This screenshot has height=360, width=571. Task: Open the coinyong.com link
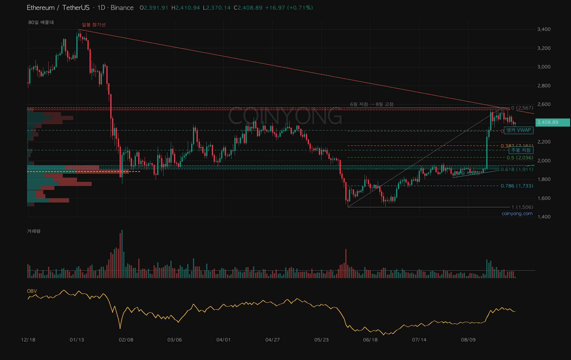click(x=517, y=214)
